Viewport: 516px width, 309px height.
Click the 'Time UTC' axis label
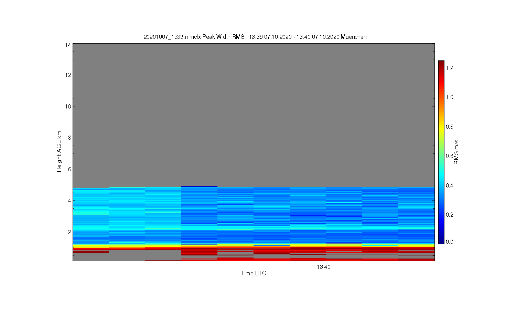tap(254, 273)
